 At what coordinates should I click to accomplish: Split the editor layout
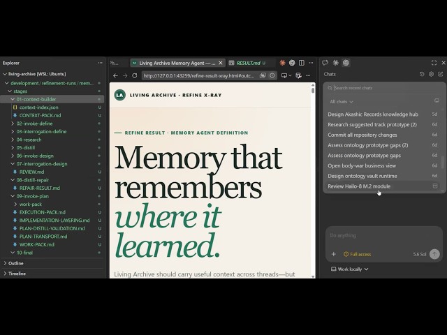point(301,63)
